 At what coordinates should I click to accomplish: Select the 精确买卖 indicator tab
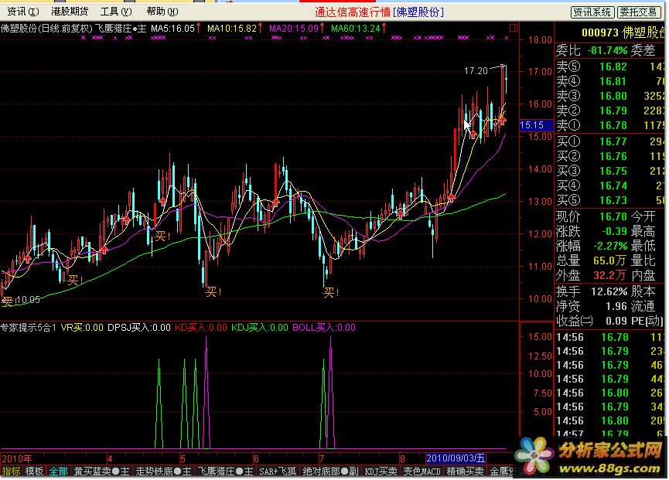465,471
